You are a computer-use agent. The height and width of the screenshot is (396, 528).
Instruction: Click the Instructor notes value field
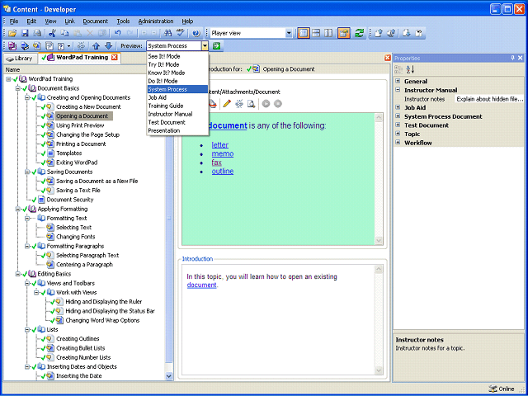point(489,99)
